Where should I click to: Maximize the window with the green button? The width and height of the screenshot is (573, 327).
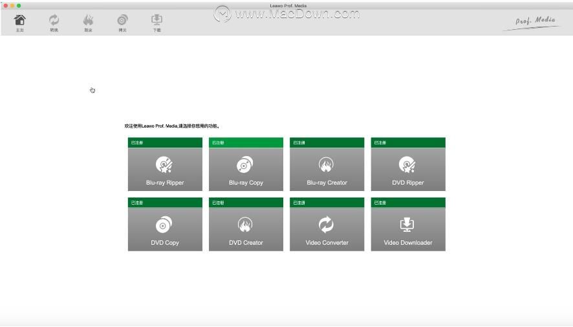pos(19,5)
